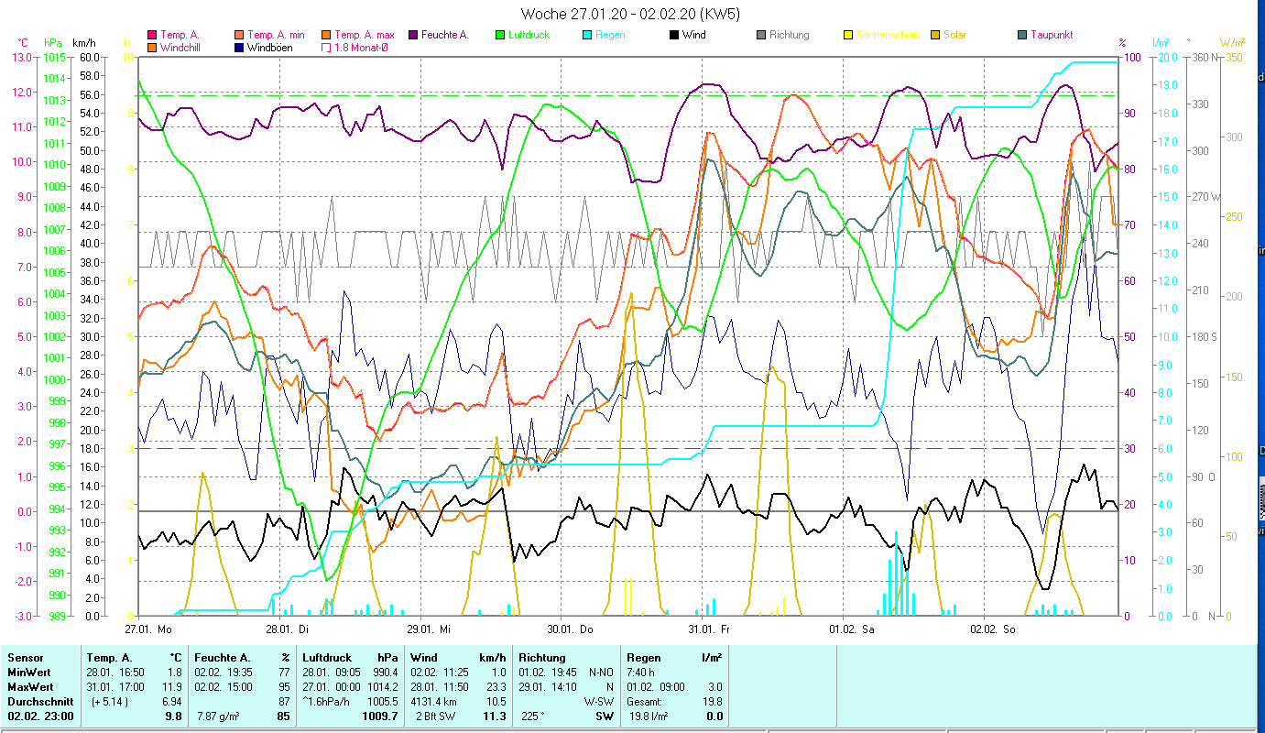Click the 'km/h' axis unit label at top left

(84, 42)
